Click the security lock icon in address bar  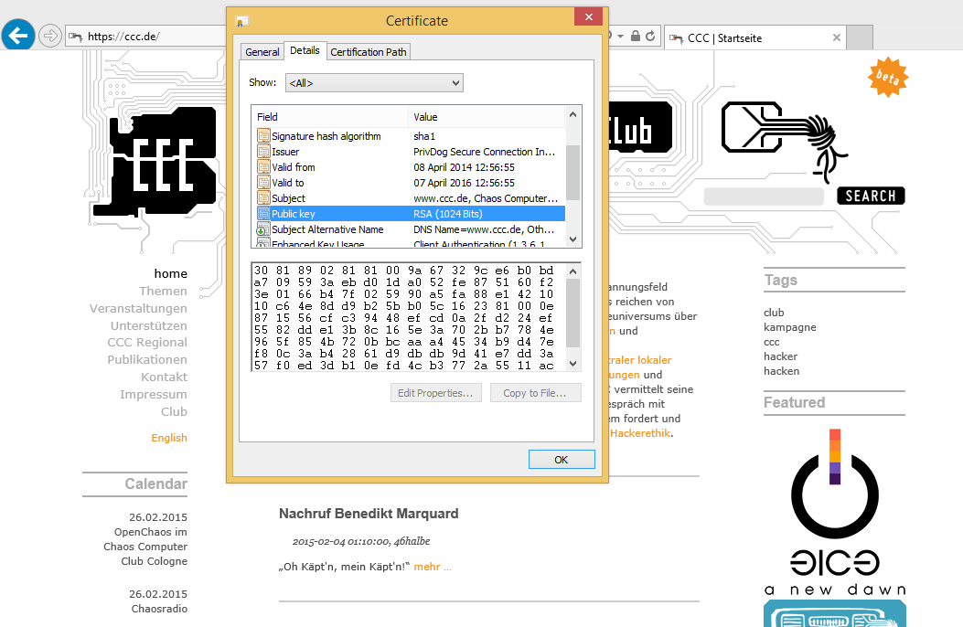[635, 37]
